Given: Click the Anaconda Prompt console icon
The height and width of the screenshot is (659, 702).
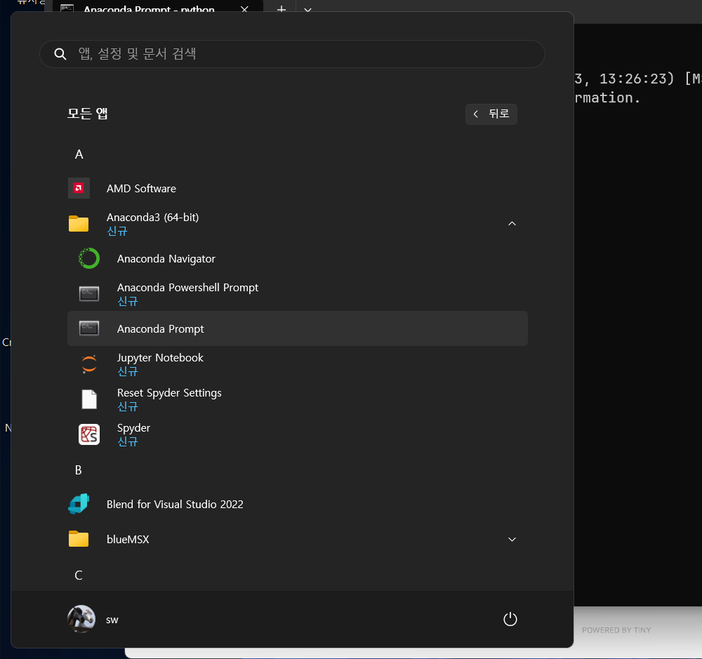Looking at the screenshot, I should (x=89, y=328).
